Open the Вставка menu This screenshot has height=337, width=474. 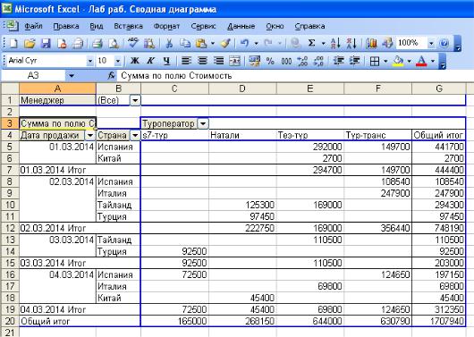tap(128, 26)
